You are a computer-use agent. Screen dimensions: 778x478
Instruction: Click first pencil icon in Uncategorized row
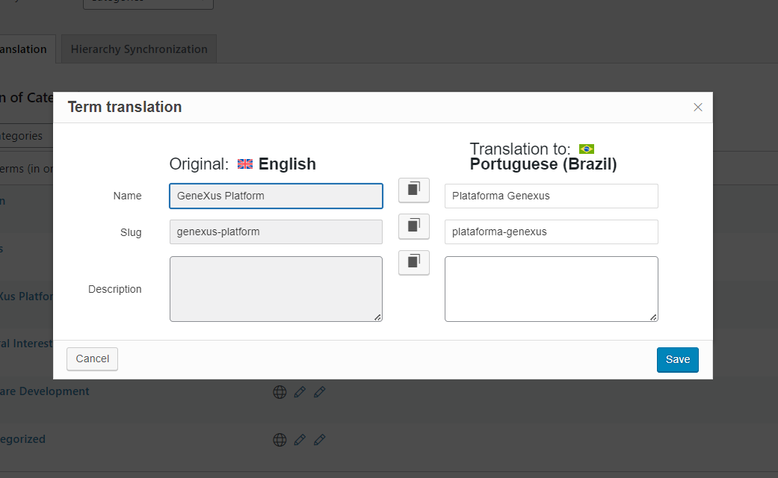300,440
